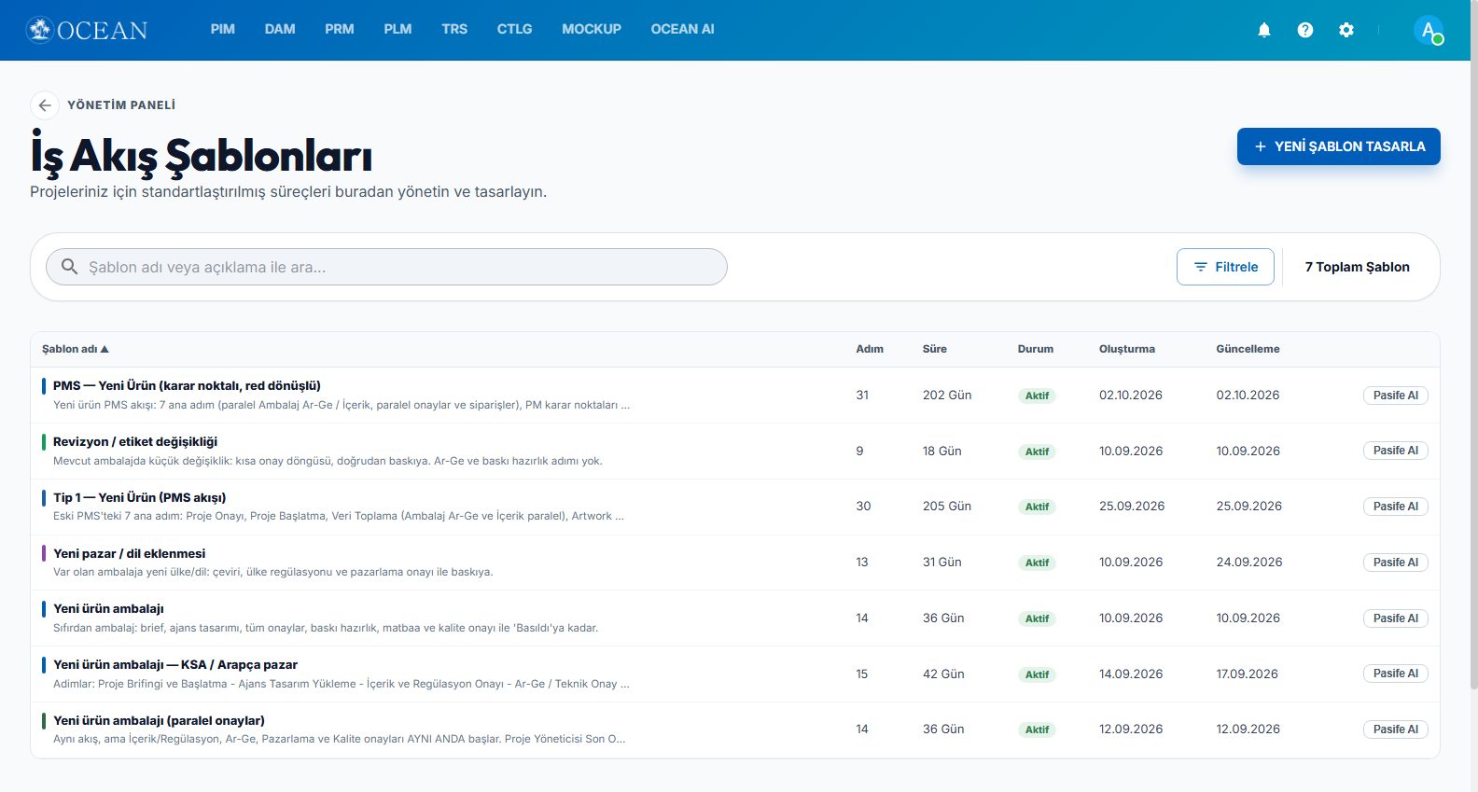Open the DAM menu
The width and height of the screenshot is (1478, 792).
click(280, 29)
